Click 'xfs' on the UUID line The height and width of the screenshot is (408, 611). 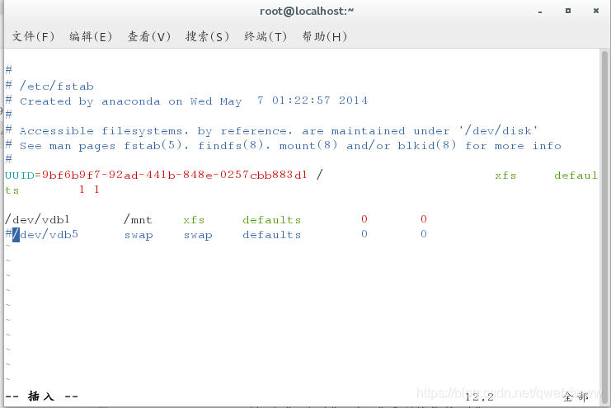pyautogui.click(x=505, y=176)
